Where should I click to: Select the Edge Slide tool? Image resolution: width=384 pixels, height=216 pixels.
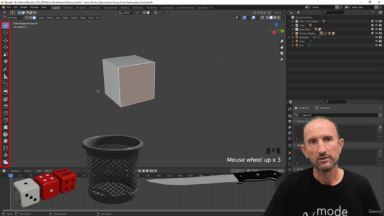pos(5,148)
